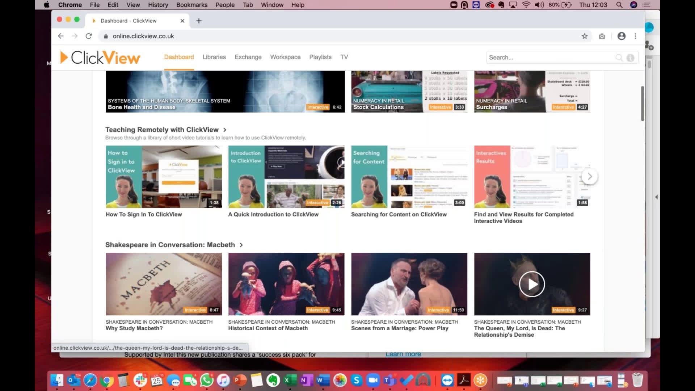Screen dimensions: 695x391
Task: Open the Chrome profile avatar menu
Action: [622, 36]
